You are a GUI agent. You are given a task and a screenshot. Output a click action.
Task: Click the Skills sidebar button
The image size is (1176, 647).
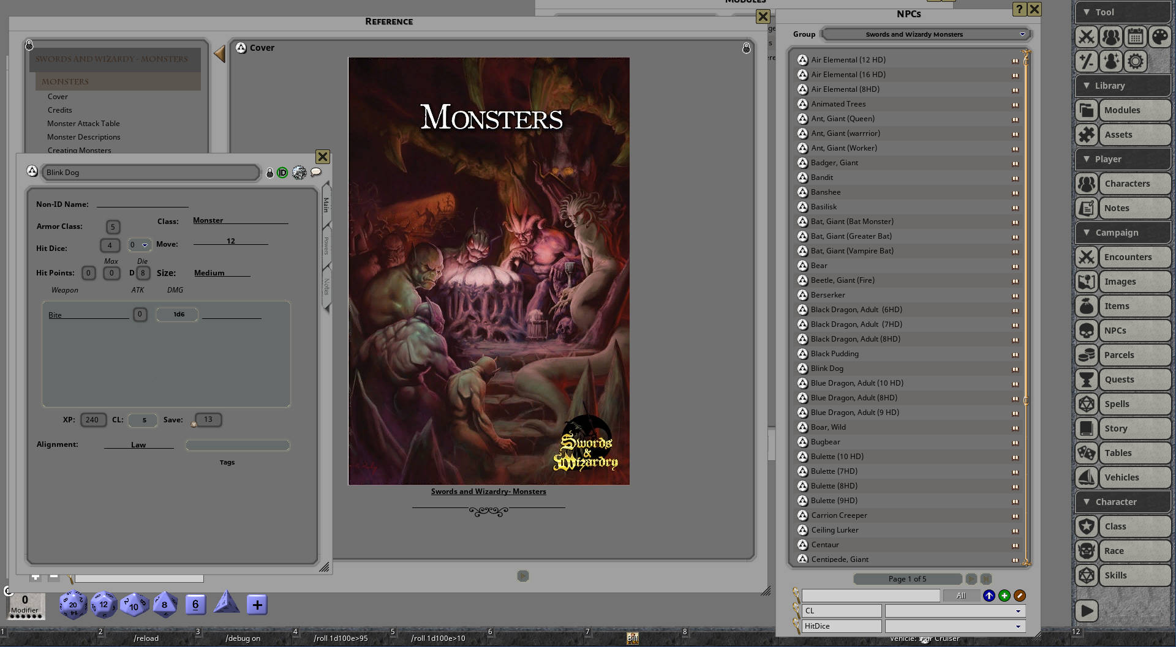pyautogui.click(x=1135, y=575)
